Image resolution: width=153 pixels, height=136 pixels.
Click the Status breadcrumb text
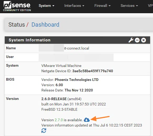tap(17, 25)
